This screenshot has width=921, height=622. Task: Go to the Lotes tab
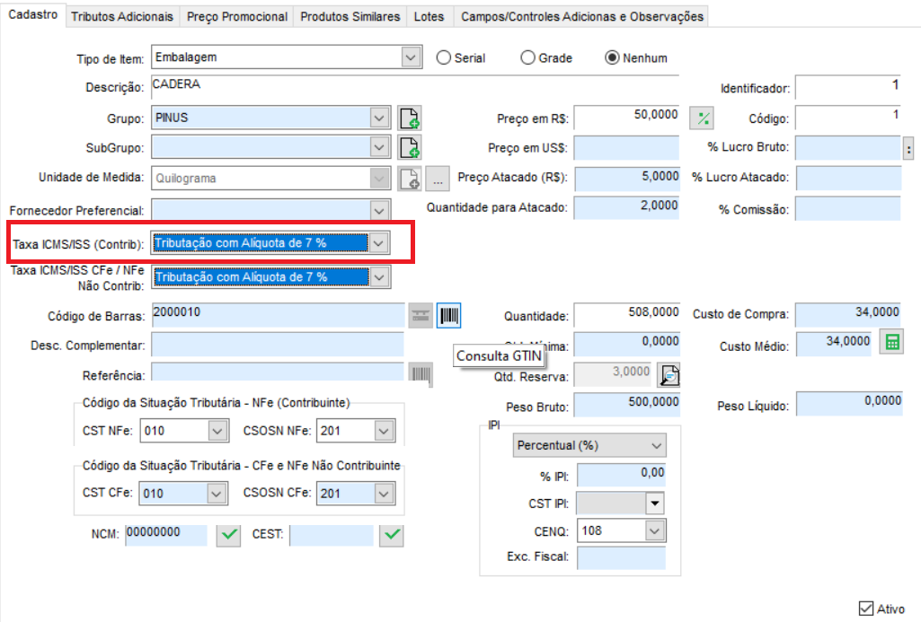(x=429, y=16)
